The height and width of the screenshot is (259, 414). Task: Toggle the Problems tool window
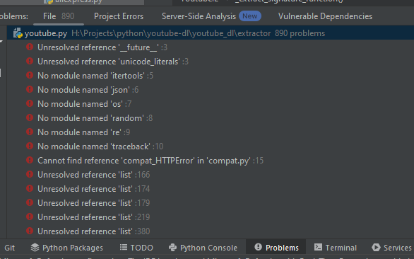pyautogui.click(x=276, y=248)
